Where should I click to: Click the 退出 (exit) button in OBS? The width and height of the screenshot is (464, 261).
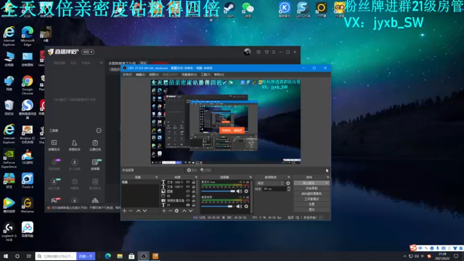(311, 209)
